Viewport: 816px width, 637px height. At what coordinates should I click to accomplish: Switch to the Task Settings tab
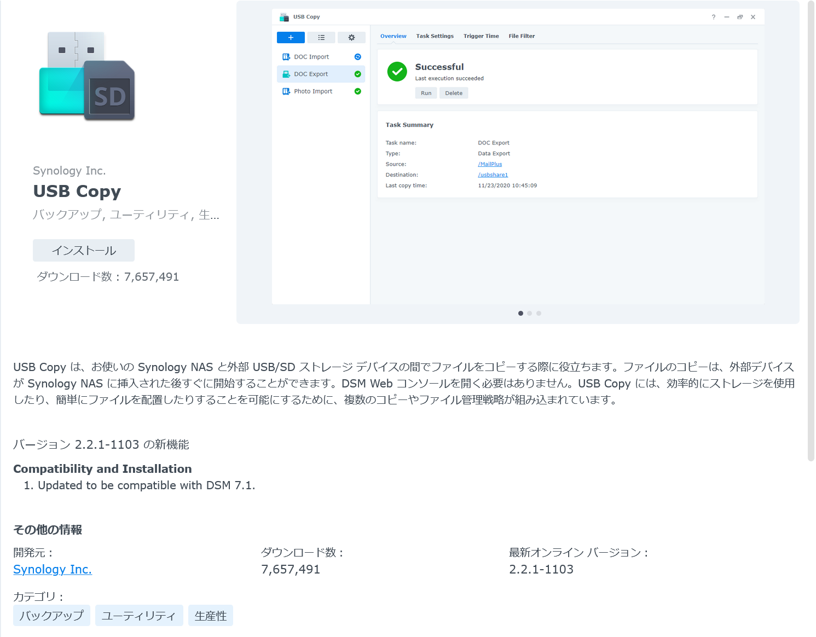(435, 36)
